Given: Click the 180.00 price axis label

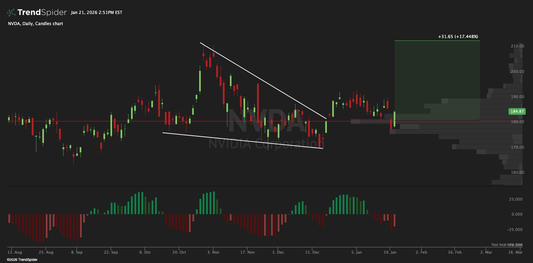Looking at the screenshot, I should pos(517,122).
